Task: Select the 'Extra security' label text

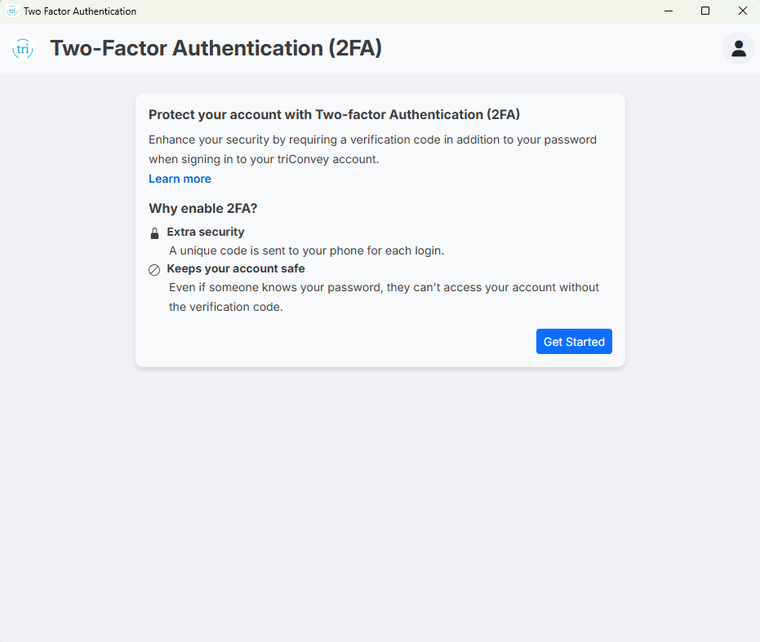Action: click(206, 232)
